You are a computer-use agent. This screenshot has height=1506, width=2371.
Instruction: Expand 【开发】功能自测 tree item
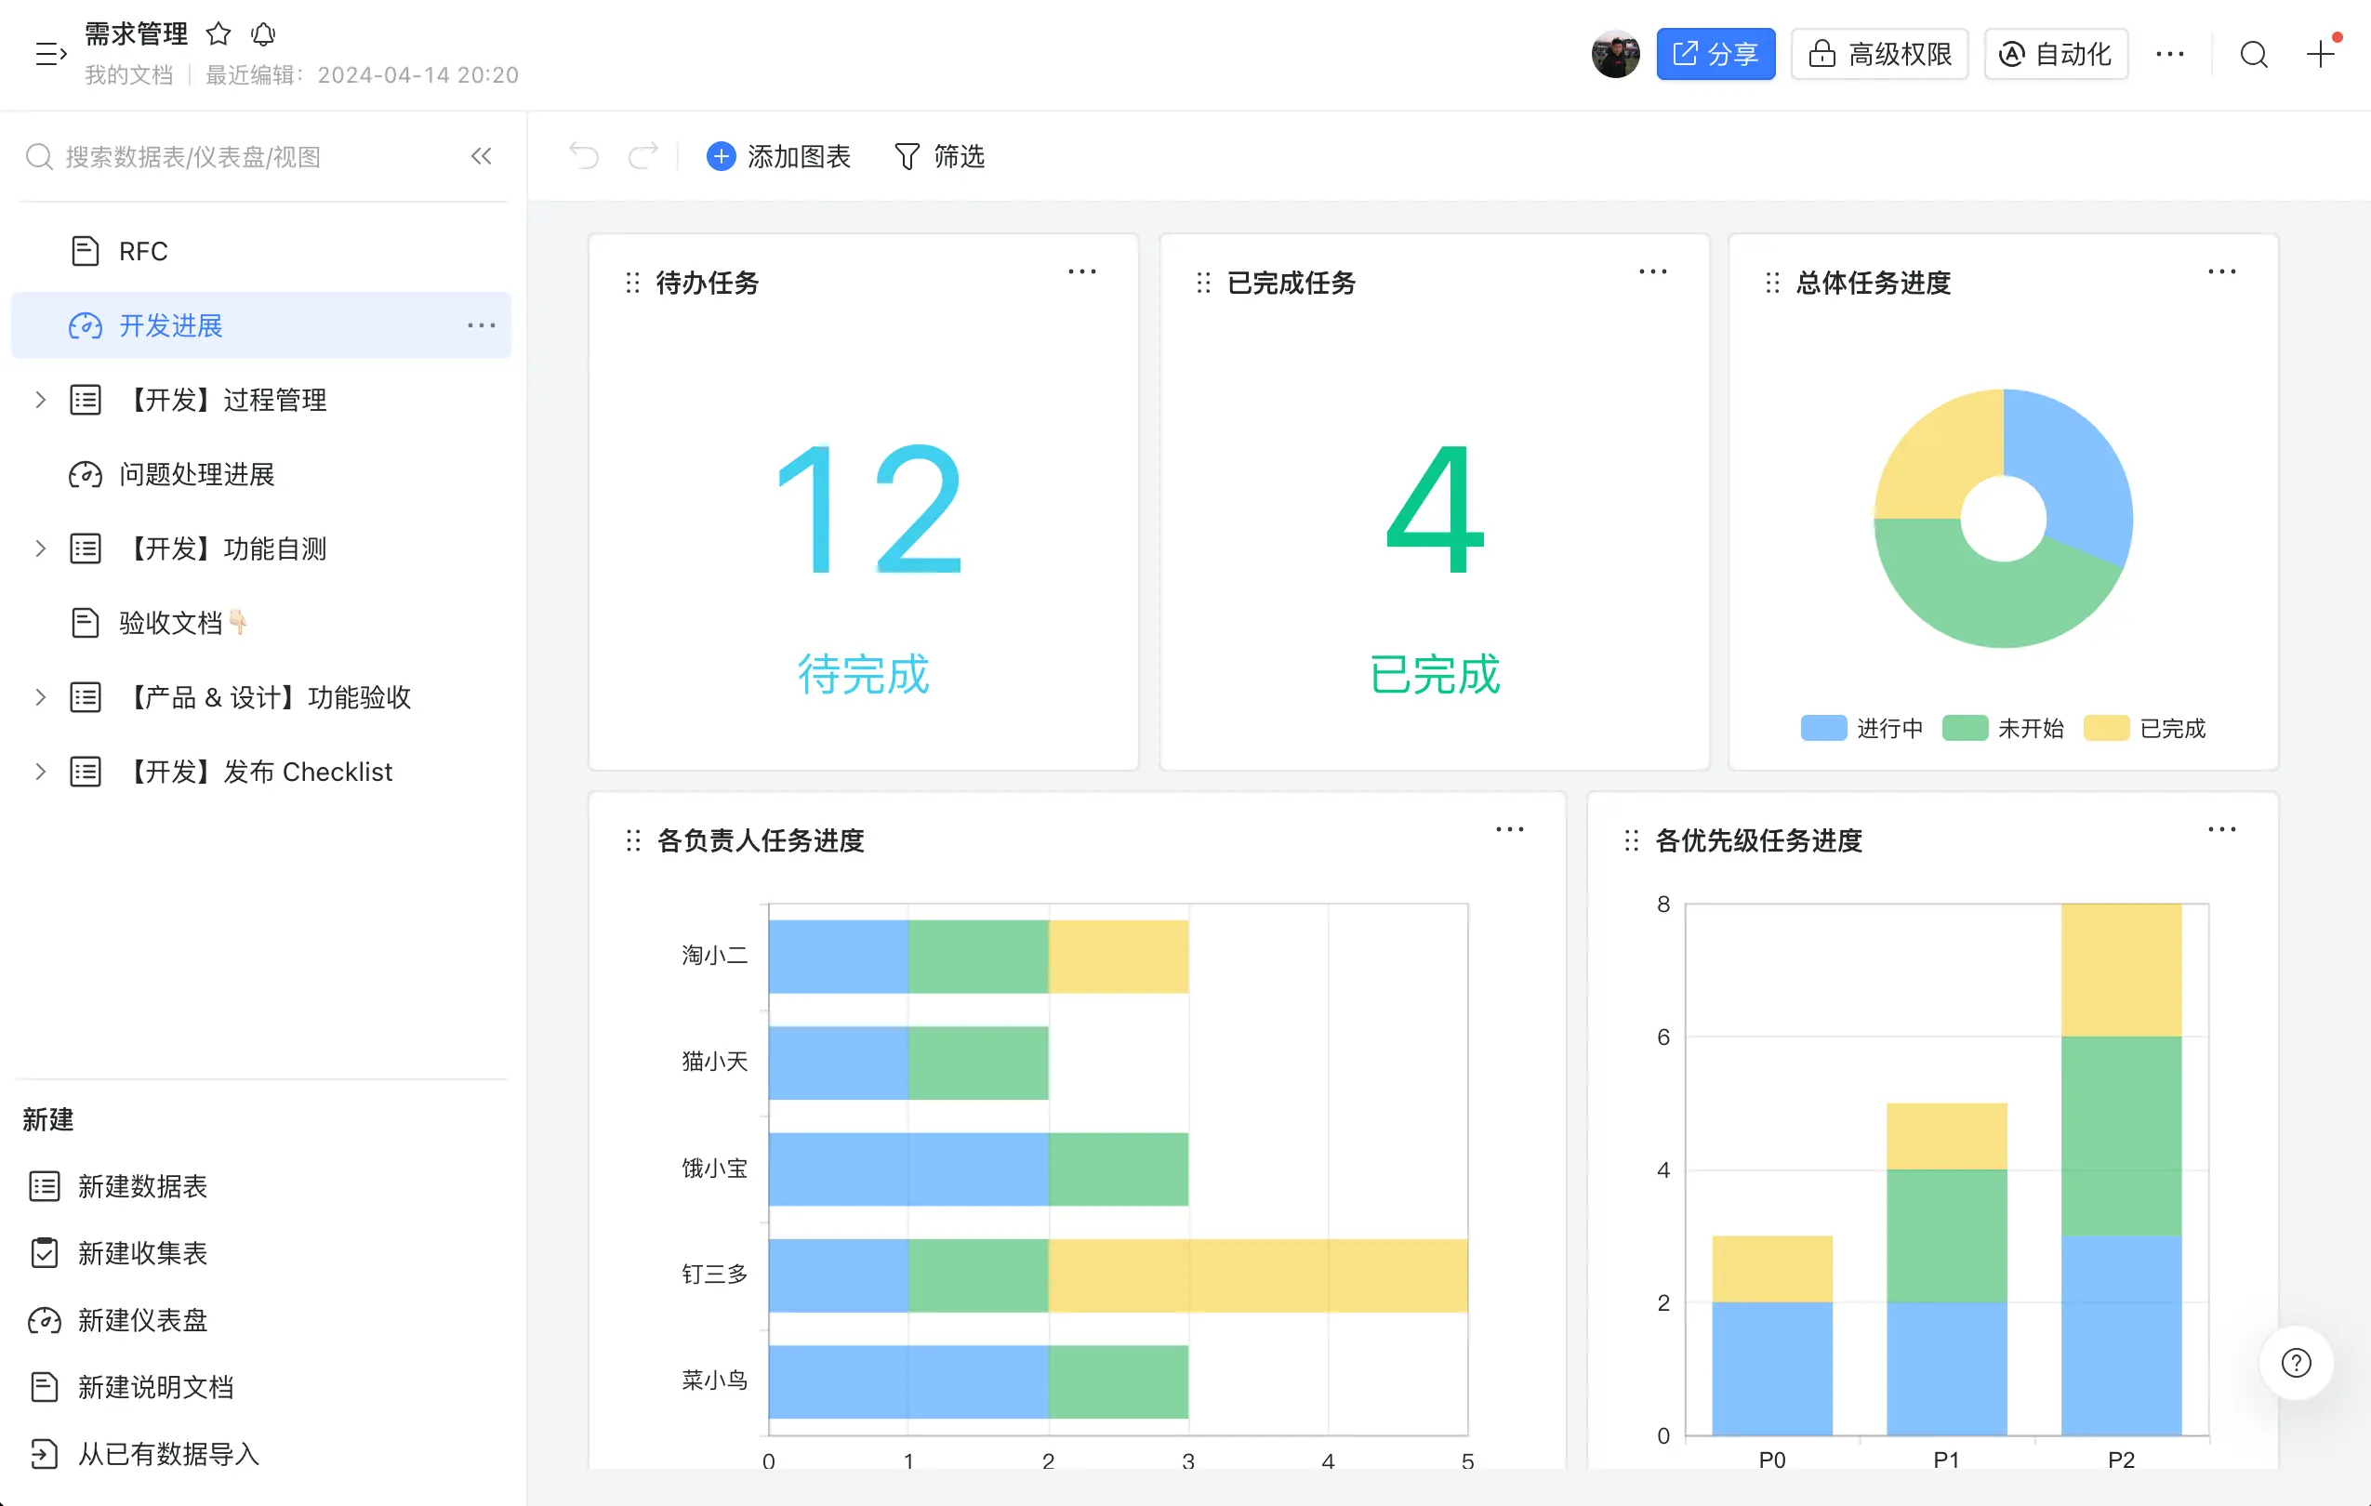40,548
